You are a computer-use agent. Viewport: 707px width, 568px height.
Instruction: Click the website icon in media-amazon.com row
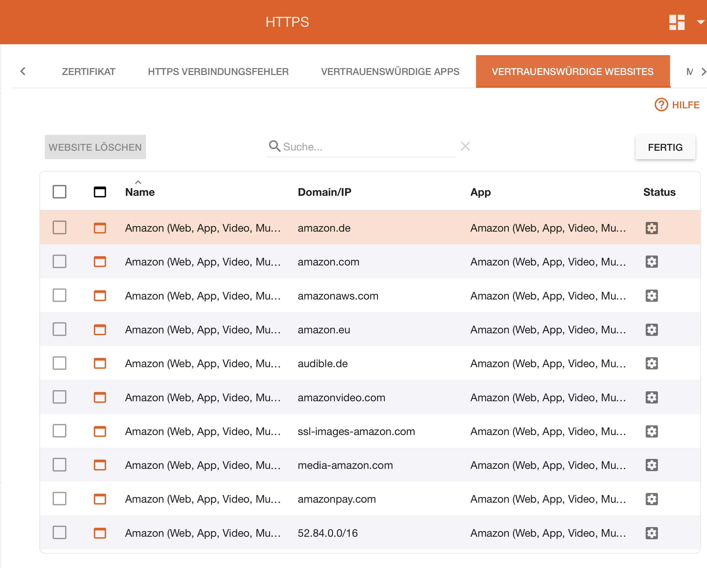(x=100, y=465)
